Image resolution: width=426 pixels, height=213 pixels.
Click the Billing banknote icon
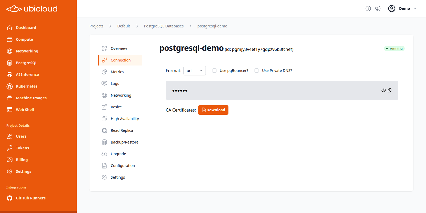10,160
